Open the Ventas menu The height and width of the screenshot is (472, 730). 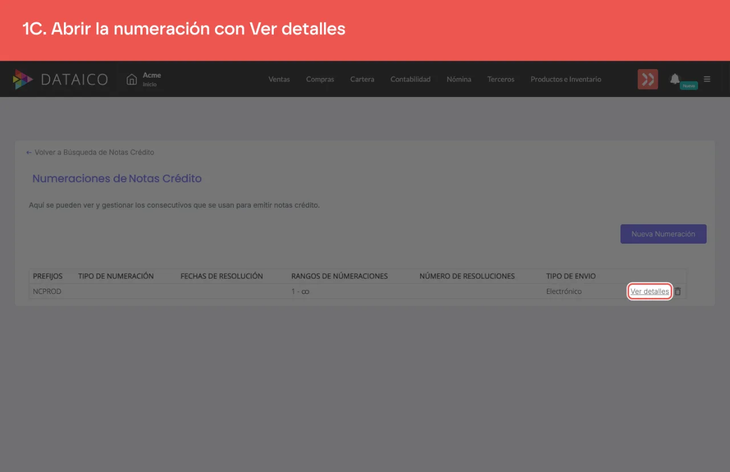279,79
